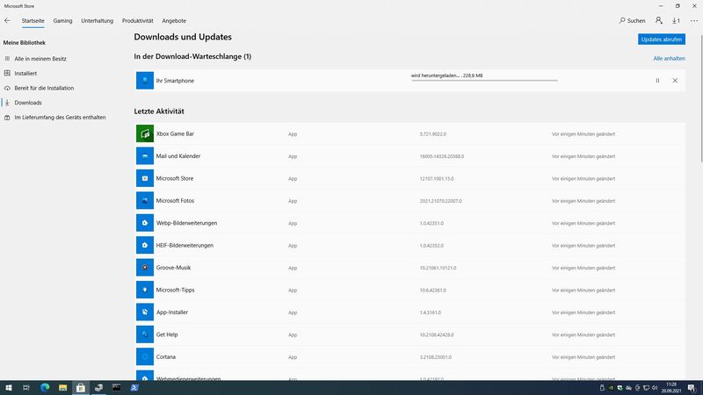
Task: Open the downloads indicator icon
Action: 676,20
